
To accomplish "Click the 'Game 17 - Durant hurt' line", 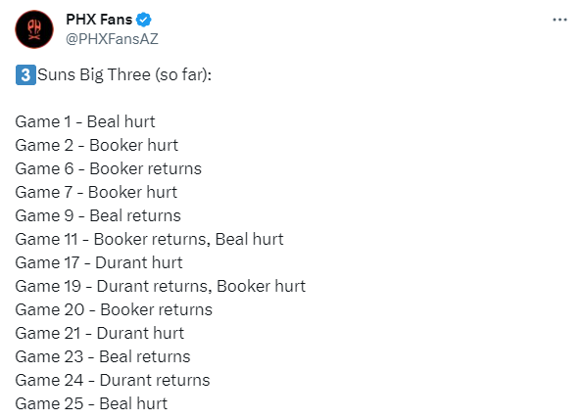I will [x=99, y=262].
